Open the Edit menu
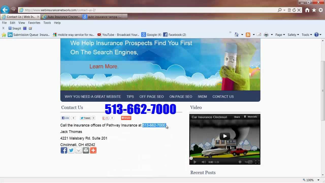The image size is (325, 183). pyautogui.click(x=13, y=23)
